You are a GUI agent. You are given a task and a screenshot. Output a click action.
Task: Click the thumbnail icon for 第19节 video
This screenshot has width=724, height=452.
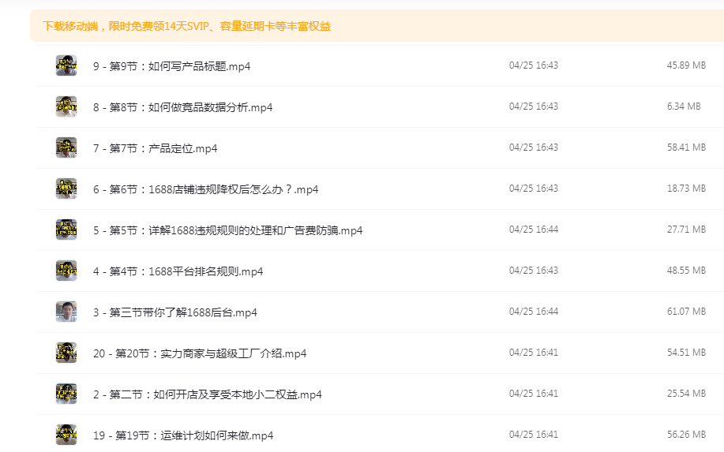pyautogui.click(x=66, y=435)
